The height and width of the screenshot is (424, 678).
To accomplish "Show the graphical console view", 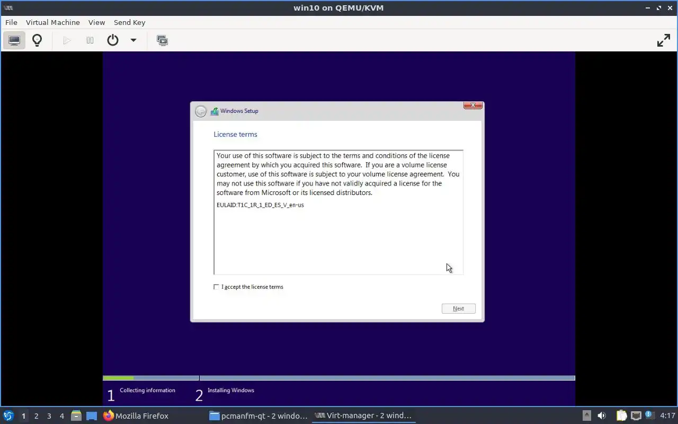I will coord(14,40).
